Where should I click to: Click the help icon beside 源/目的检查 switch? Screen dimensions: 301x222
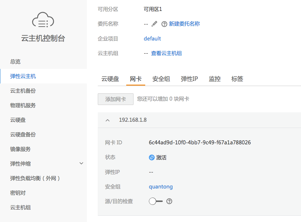[x=169, y=201]
